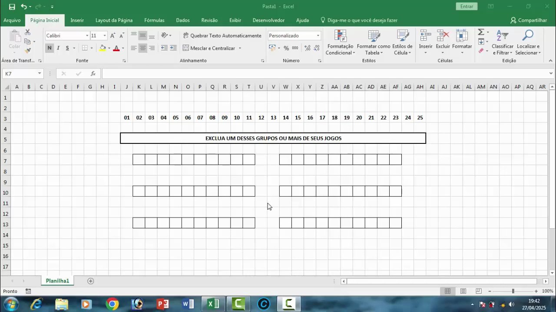Expand the font size dropdown
556x312 pixels.
[x=105, y=36]
